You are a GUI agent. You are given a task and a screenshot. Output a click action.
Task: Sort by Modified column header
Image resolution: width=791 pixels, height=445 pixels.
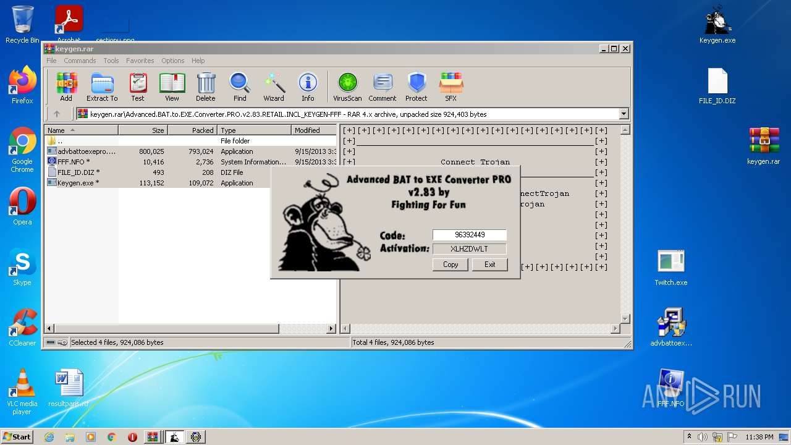pyautogui.click(x=314, y=130)
